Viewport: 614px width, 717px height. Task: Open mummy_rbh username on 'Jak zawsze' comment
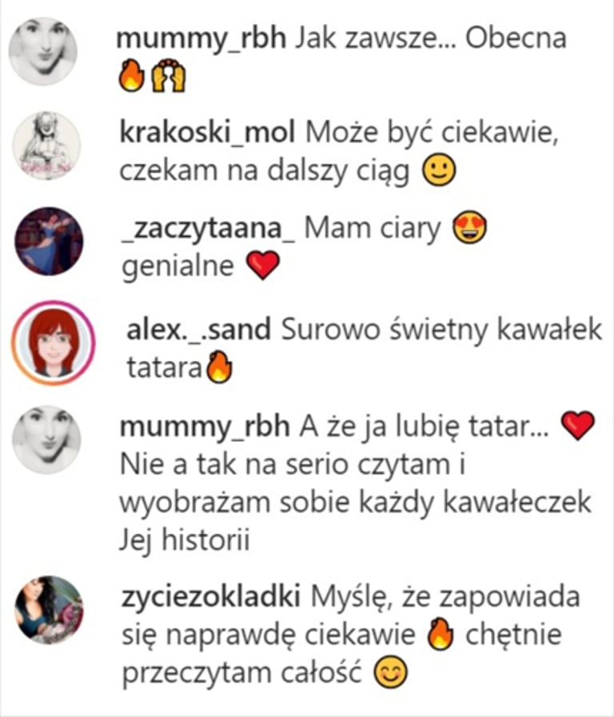coord(201,38)
